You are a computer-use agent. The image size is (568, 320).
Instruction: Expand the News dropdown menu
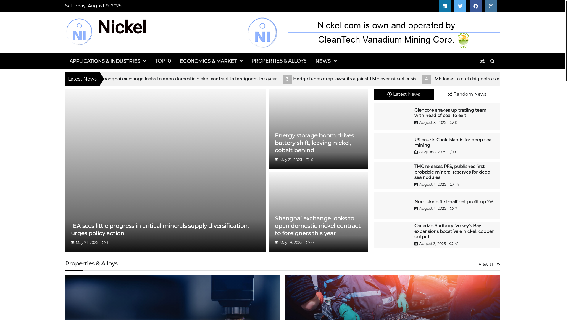coord(326,61)
